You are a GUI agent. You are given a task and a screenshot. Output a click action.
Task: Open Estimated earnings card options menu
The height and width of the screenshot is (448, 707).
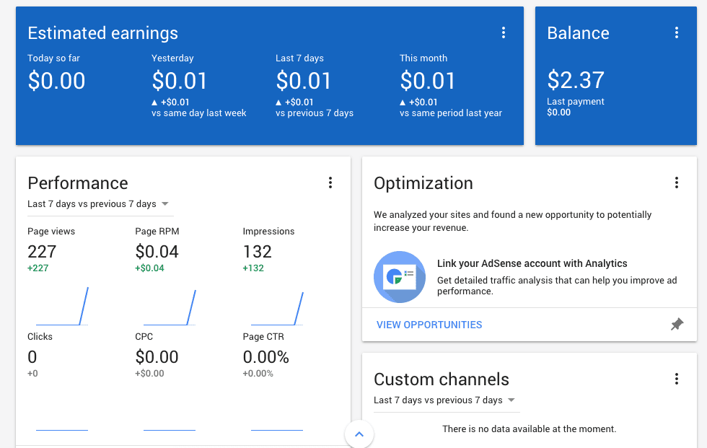click(x=504, y=33)
